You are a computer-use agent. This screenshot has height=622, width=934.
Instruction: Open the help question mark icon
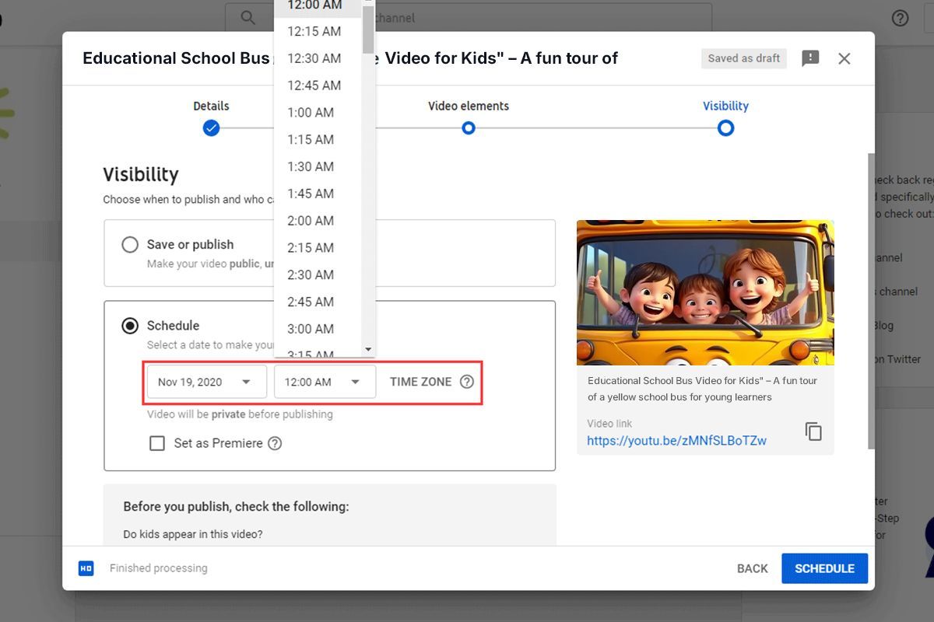pos(900,18)
